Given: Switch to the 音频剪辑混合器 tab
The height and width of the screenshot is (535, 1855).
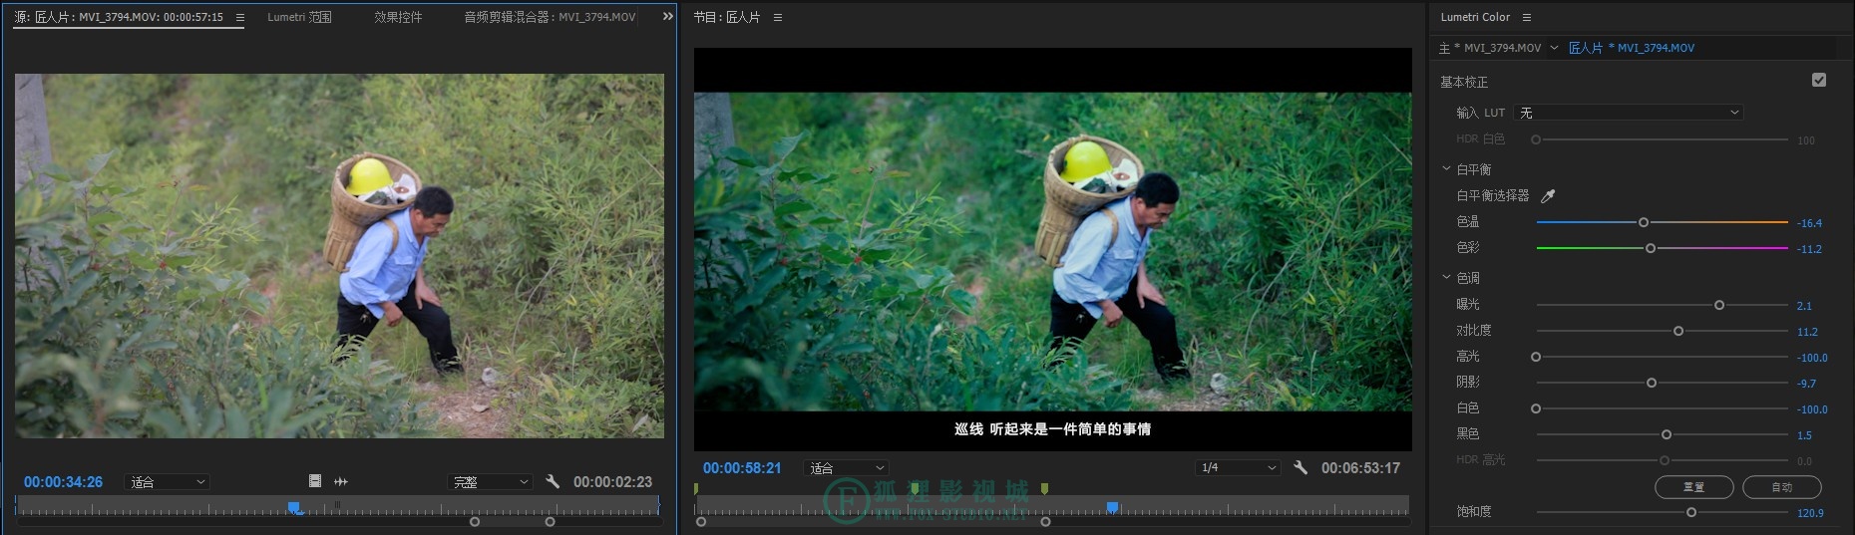Looking at the screenshot, I should 550,17.
